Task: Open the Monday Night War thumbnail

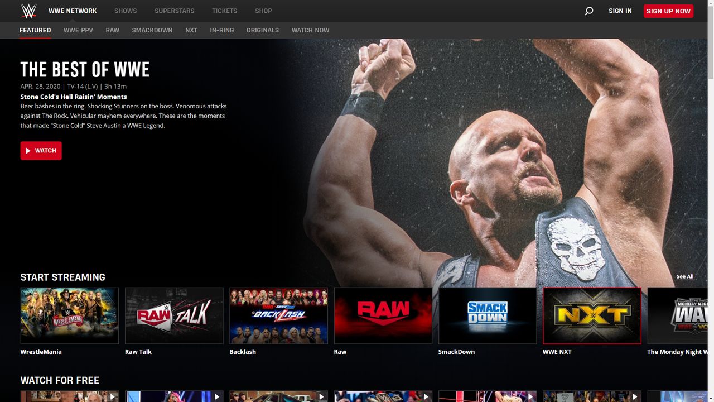Action: click(677, 315)
